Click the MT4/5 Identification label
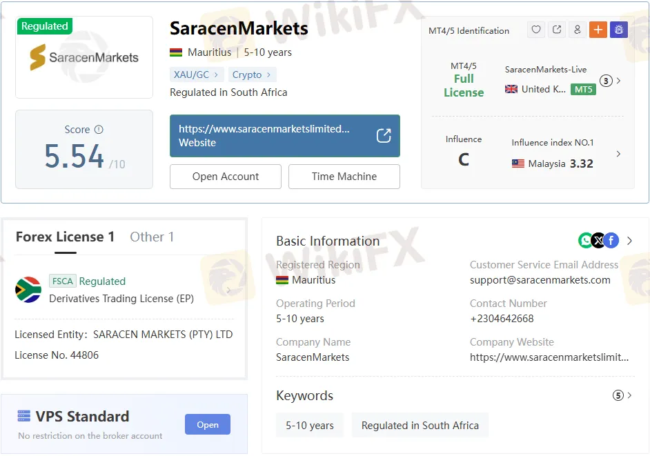650x456 pixels. pyautogui.click(x=469, y=30)
